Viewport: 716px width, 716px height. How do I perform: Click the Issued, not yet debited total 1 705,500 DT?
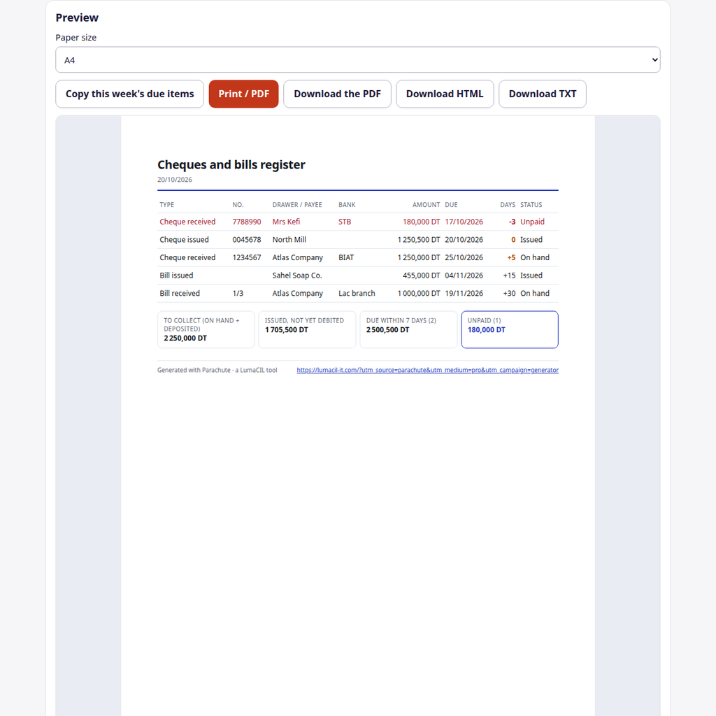pyautogui.click(x=287, y=330)
